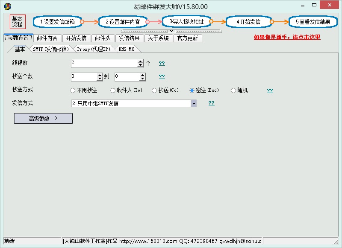Open the SMTP (发信邮箱) sub-tab
Image resolution: width=342 pixels, height=248 pixels.
click(x=50, y=49)
